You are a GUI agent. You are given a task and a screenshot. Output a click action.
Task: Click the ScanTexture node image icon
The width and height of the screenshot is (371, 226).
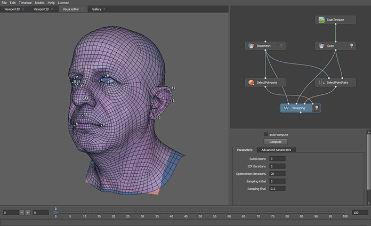pos(321,20)
